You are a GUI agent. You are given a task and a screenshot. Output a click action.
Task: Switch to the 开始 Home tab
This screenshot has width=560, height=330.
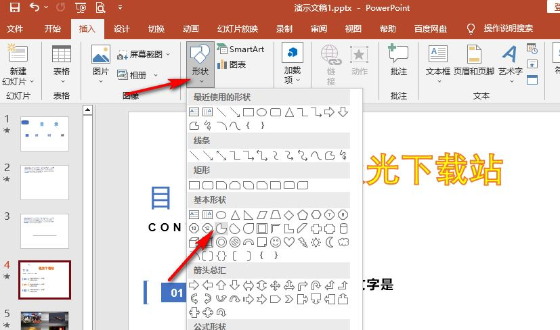click(52, 28)
